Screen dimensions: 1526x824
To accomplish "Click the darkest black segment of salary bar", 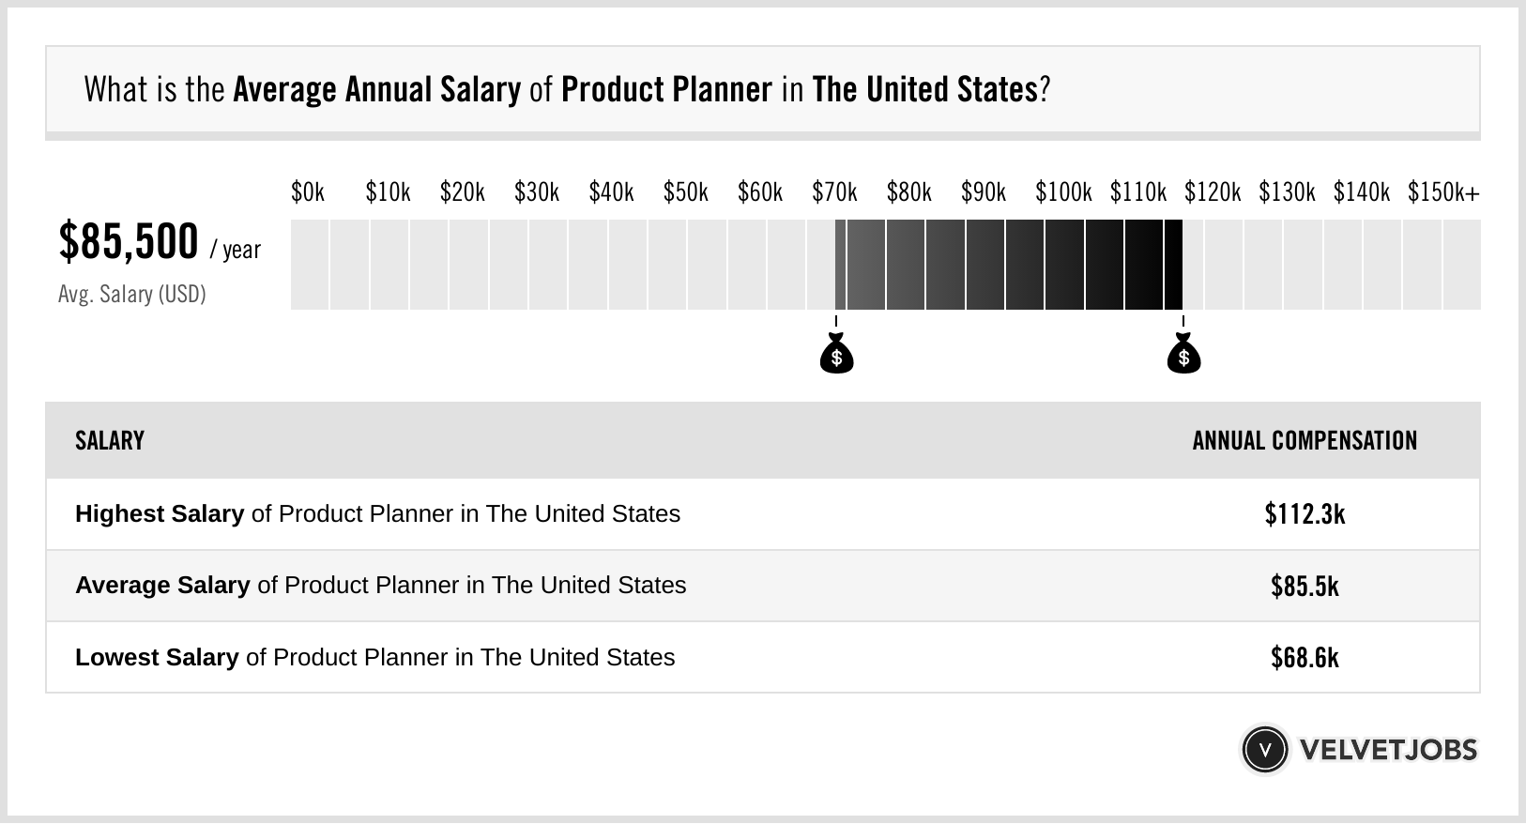I will pos(1173,265).
